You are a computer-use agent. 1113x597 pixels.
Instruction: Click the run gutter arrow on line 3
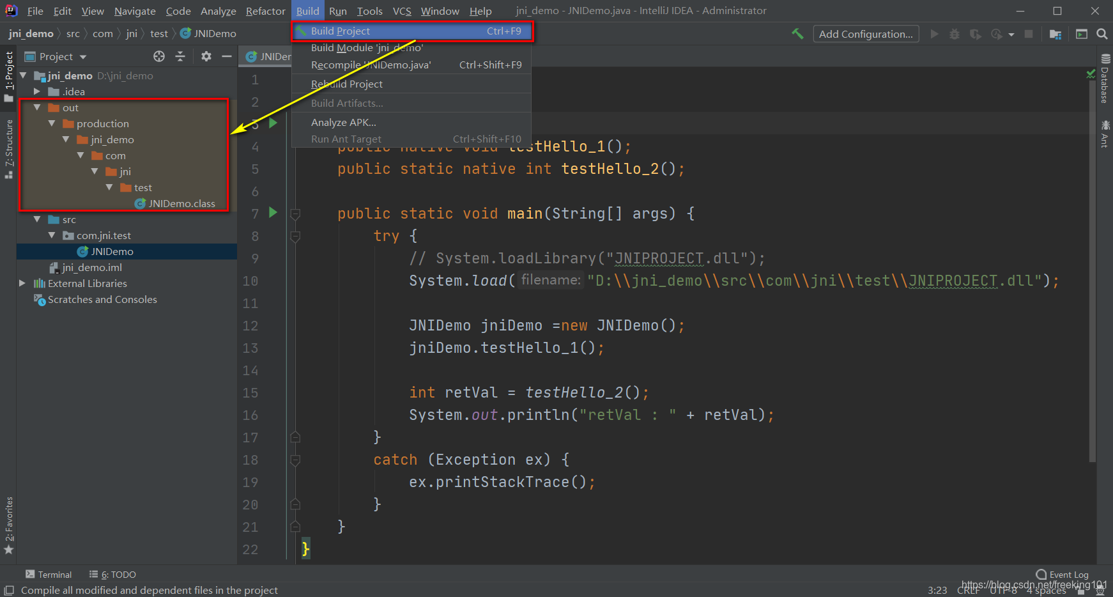coord(273,123)
